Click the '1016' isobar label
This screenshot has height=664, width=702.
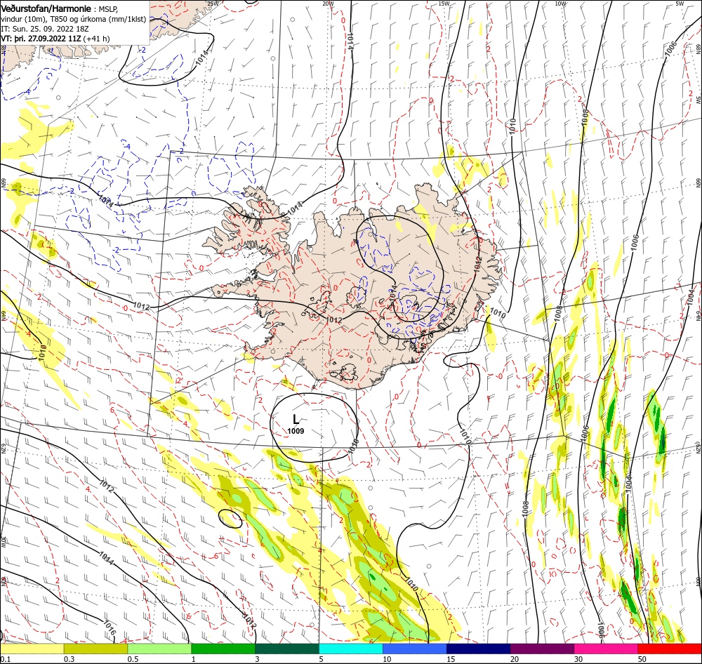(110, 628)
